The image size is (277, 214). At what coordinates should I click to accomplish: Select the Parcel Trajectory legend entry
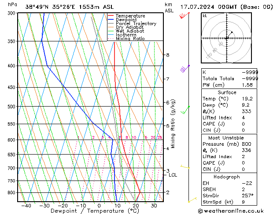point(136,24)
